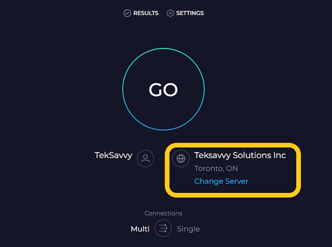Screen dimensions: 332x247
Task: Click the globe server icon
Action: click(x=181, y=158)
